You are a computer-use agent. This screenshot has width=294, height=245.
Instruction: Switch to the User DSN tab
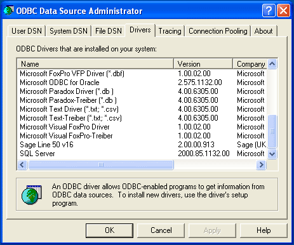(27, 31)
